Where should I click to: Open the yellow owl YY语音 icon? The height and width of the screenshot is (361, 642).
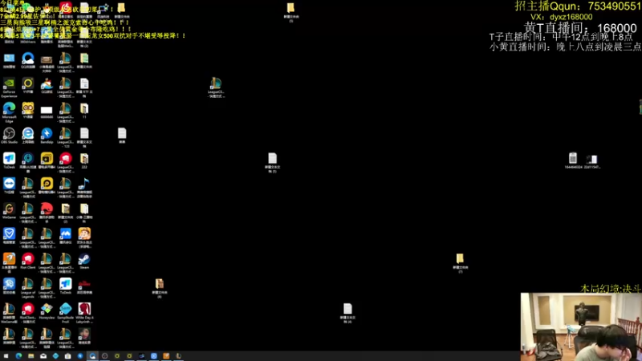(28, 111)
